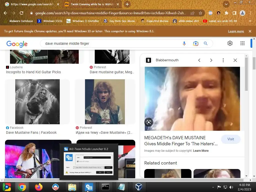Dismiss the Chrome update infobar
Screen dimensions: 256x192
250,31
